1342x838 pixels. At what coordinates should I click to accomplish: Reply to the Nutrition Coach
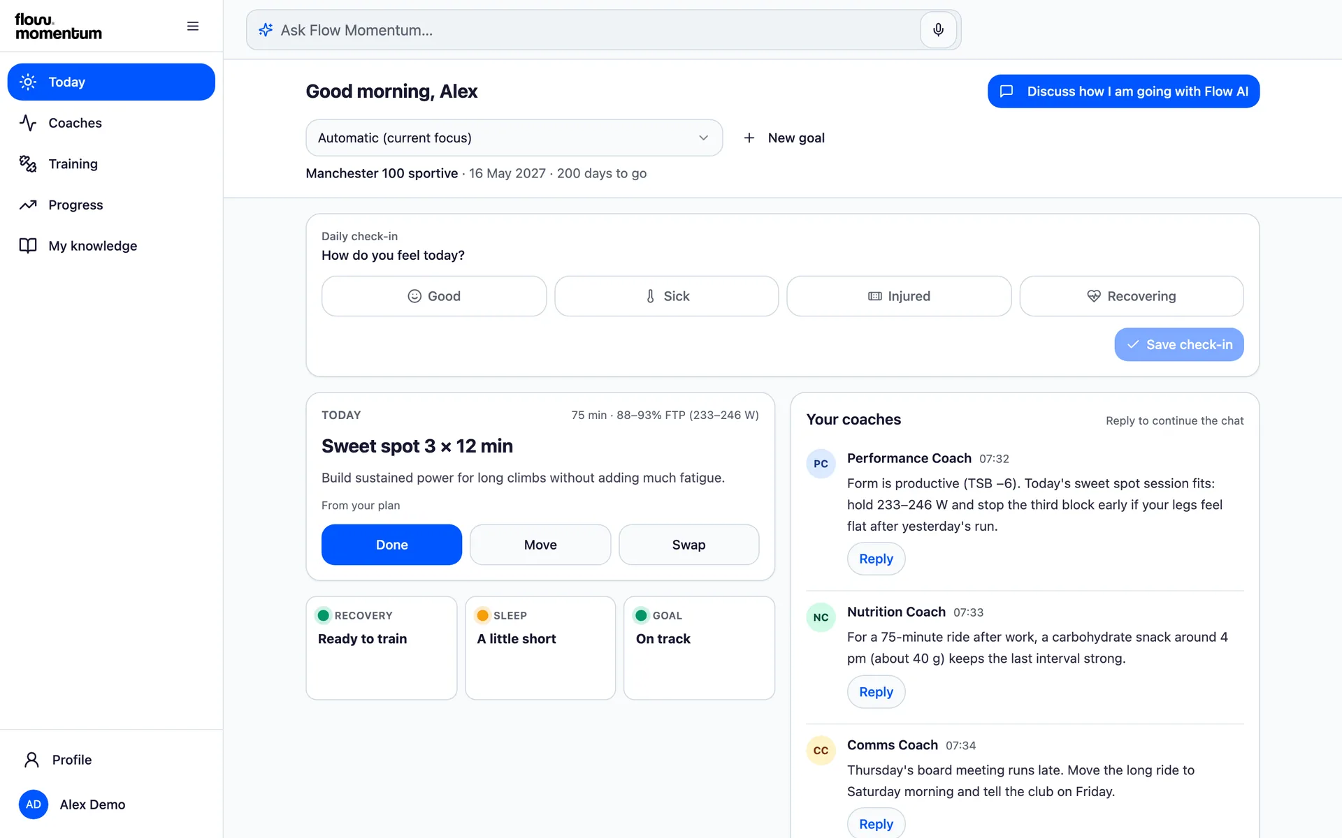click(x=876, y=692)
